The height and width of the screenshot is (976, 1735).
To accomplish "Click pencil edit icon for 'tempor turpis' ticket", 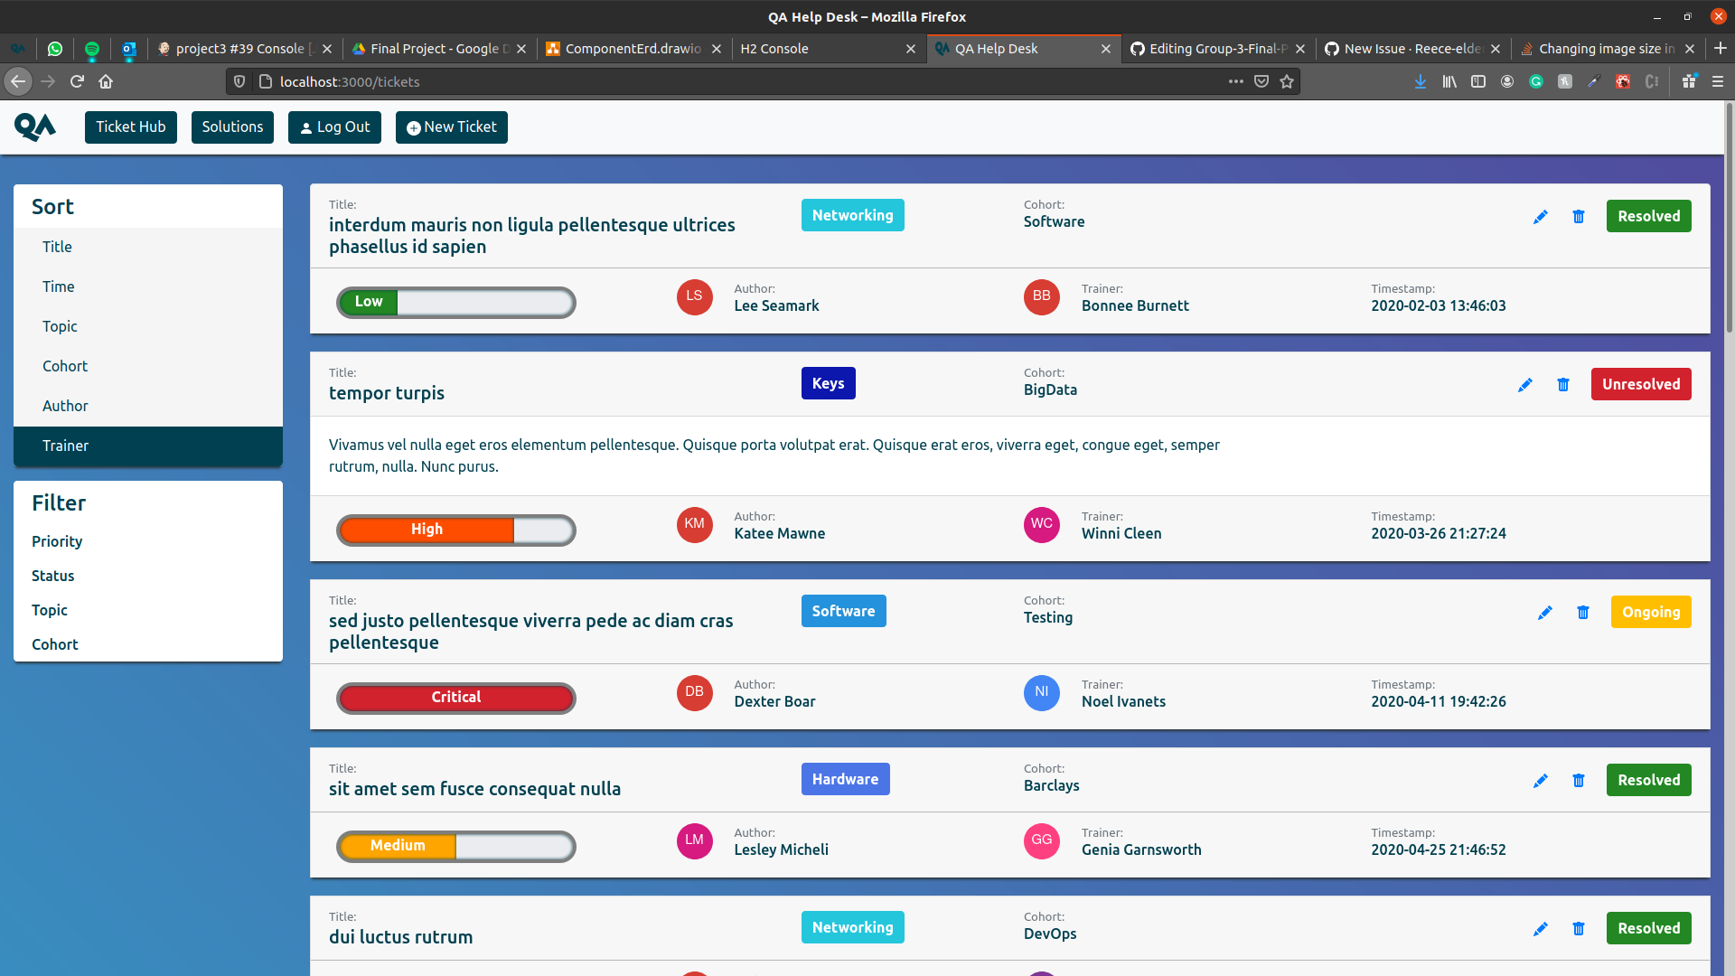I will coord(1525,385).
